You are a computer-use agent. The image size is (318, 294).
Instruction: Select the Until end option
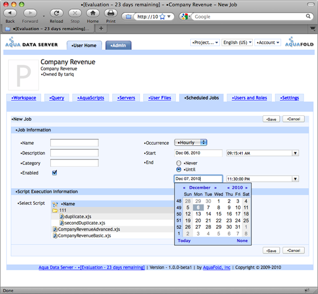click(179, 170)
